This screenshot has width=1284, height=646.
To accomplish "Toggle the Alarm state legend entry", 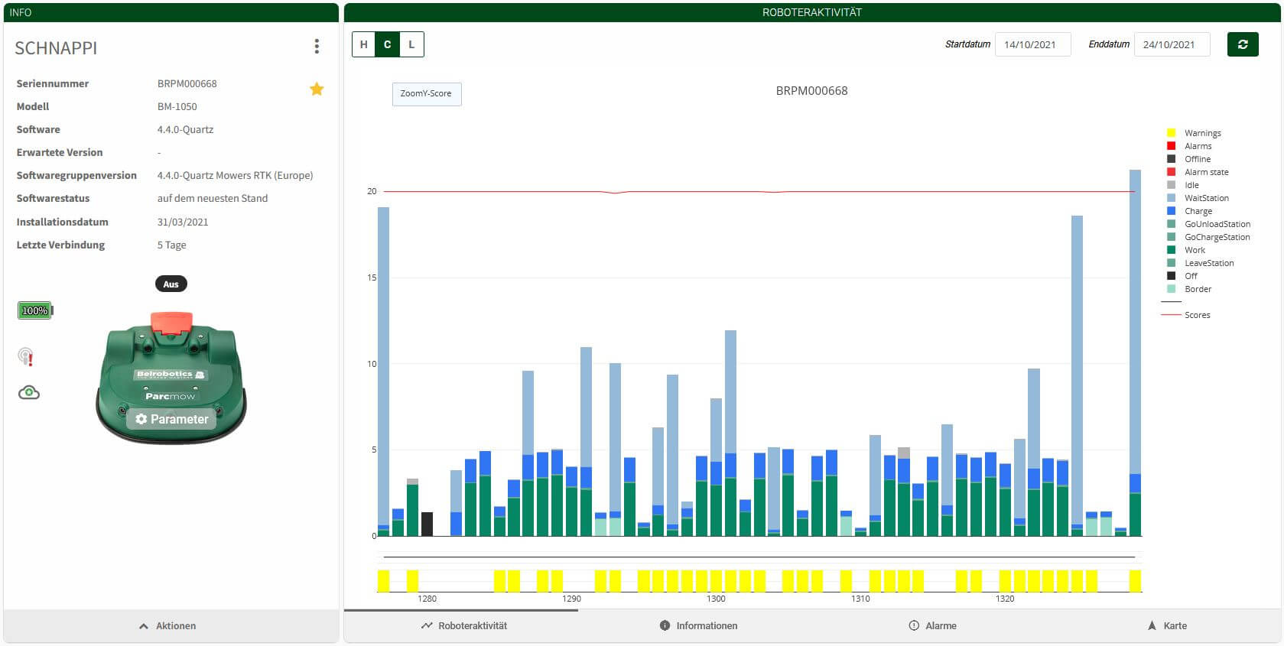I will (1198, 172).
